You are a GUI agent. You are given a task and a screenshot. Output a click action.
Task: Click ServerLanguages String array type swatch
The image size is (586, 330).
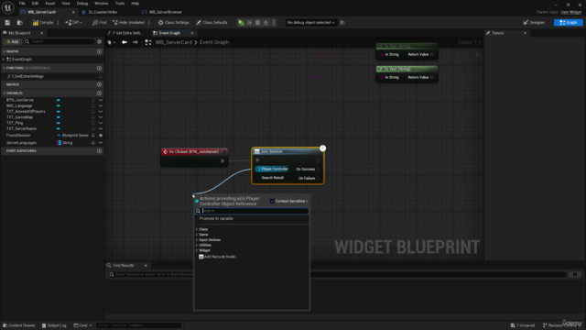pos(59,143)
